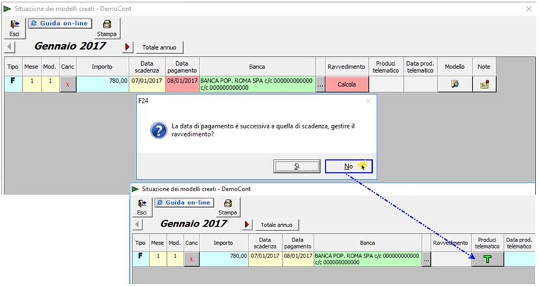Close the F24 dialog
This screenshot has height=286, width=539.
point(369,101)
